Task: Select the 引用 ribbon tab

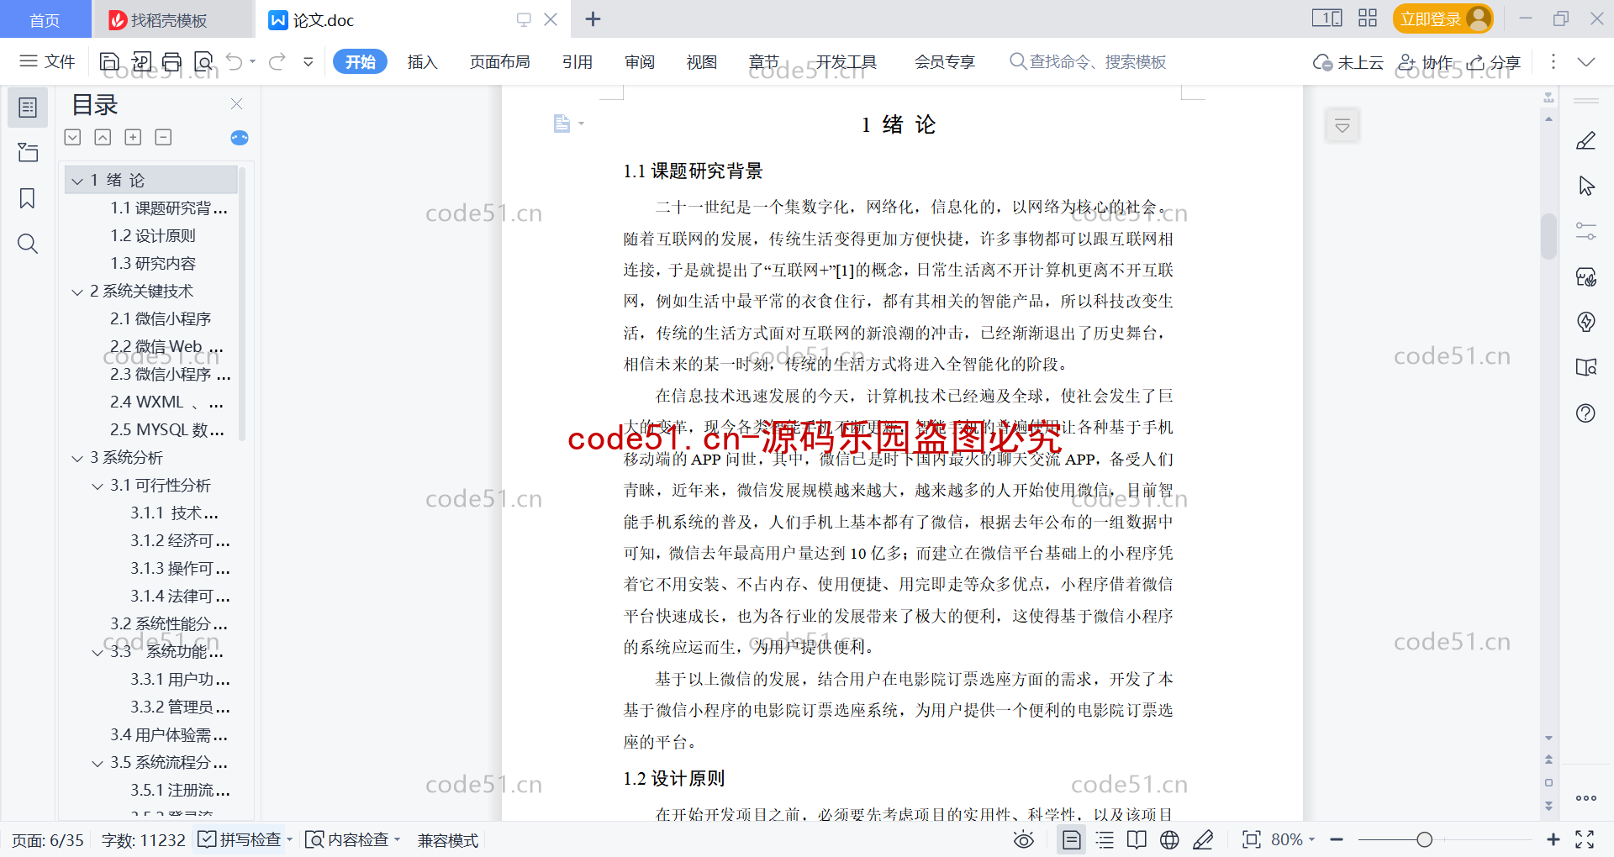Action: (x=578, y=61)
